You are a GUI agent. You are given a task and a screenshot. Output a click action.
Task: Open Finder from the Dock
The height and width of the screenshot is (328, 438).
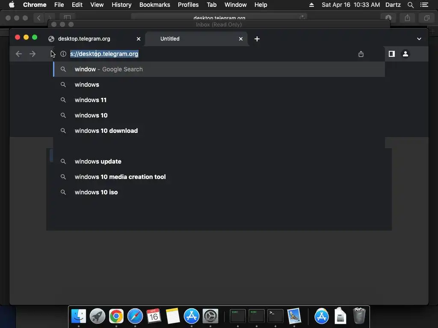click(79, 316)
